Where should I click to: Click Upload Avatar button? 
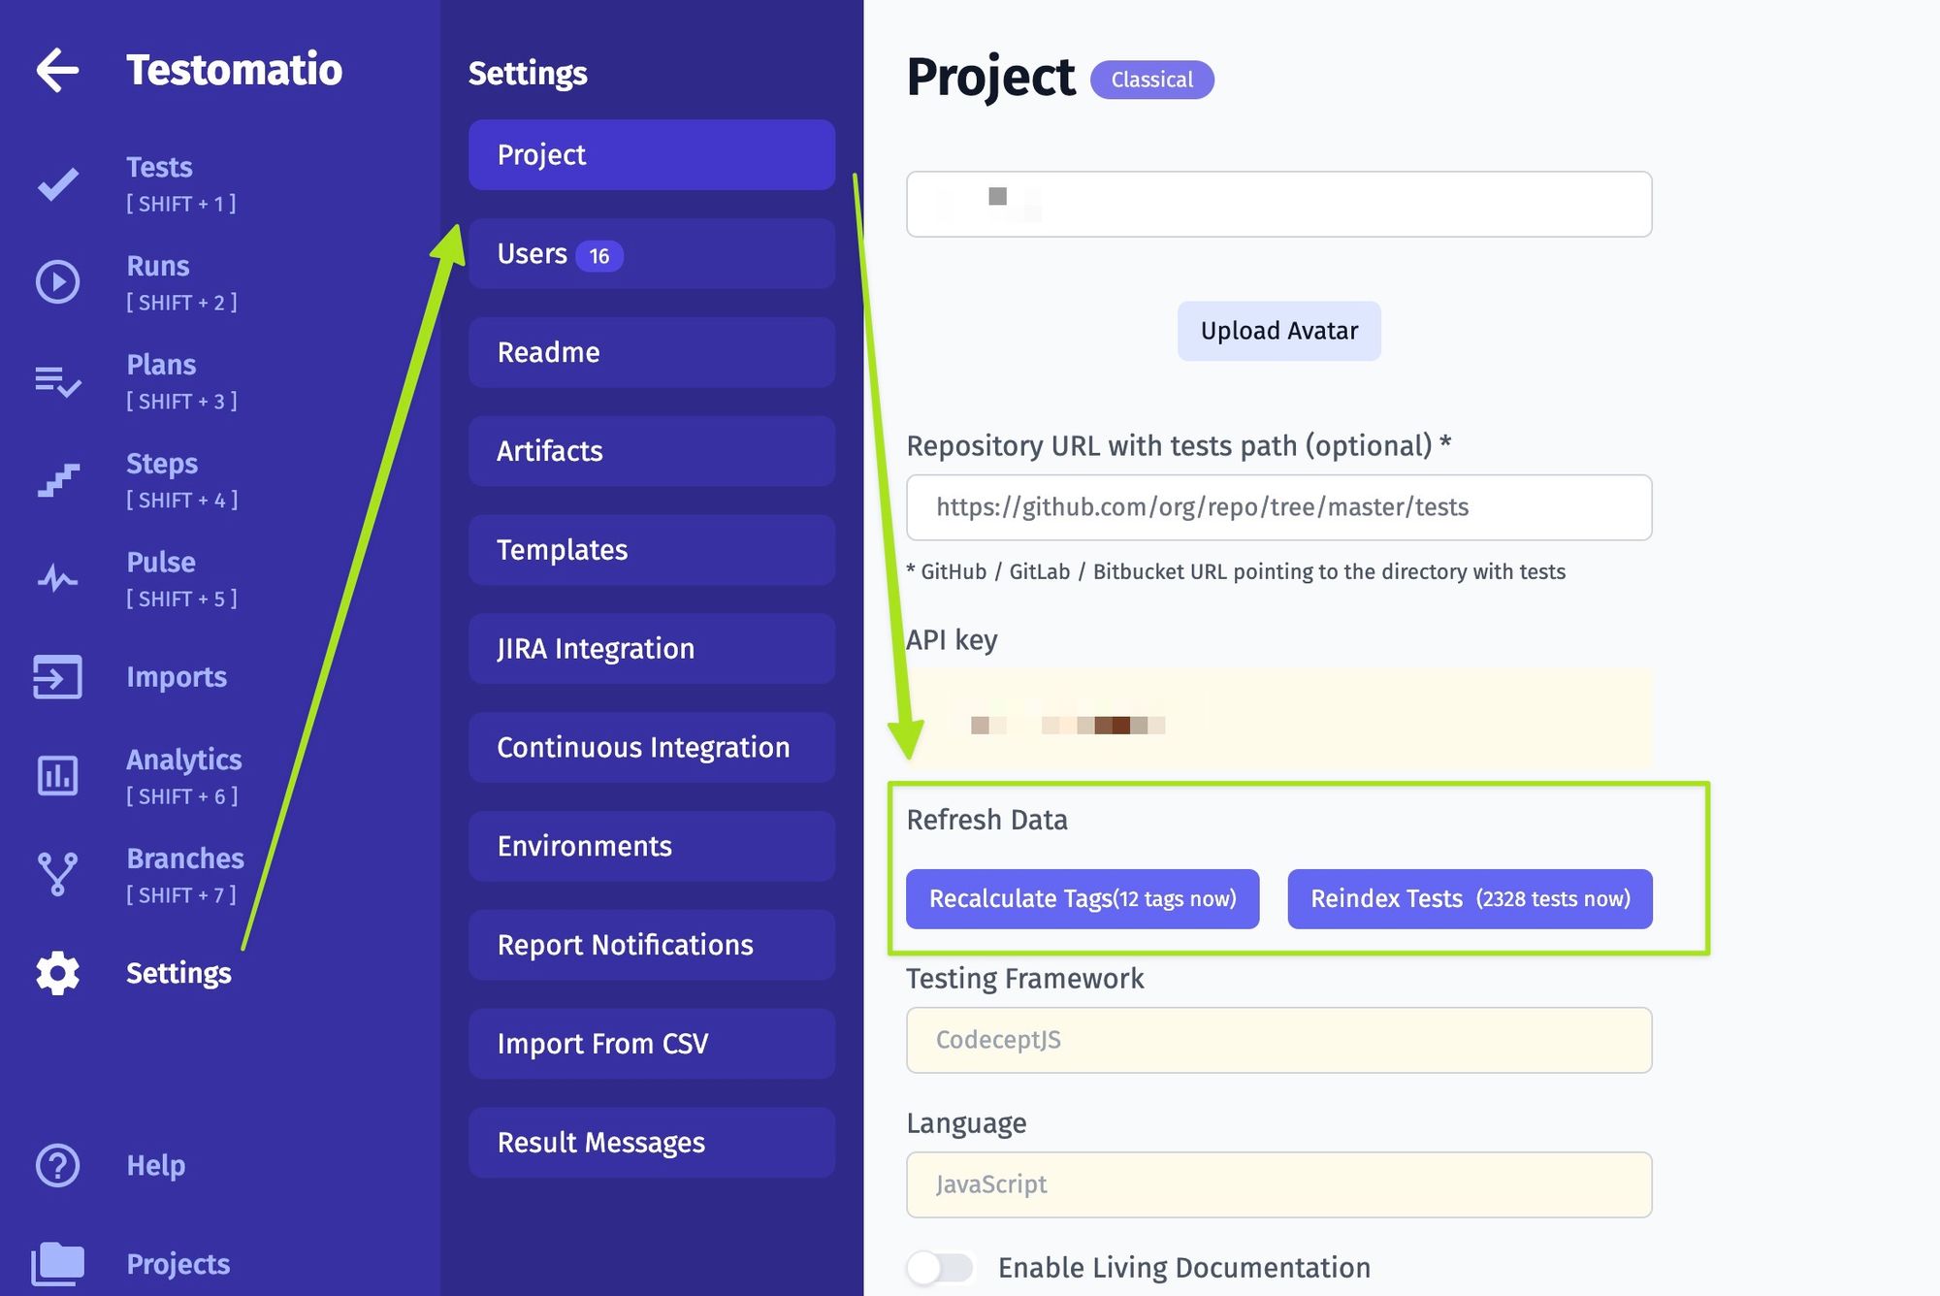(1279, 330)
